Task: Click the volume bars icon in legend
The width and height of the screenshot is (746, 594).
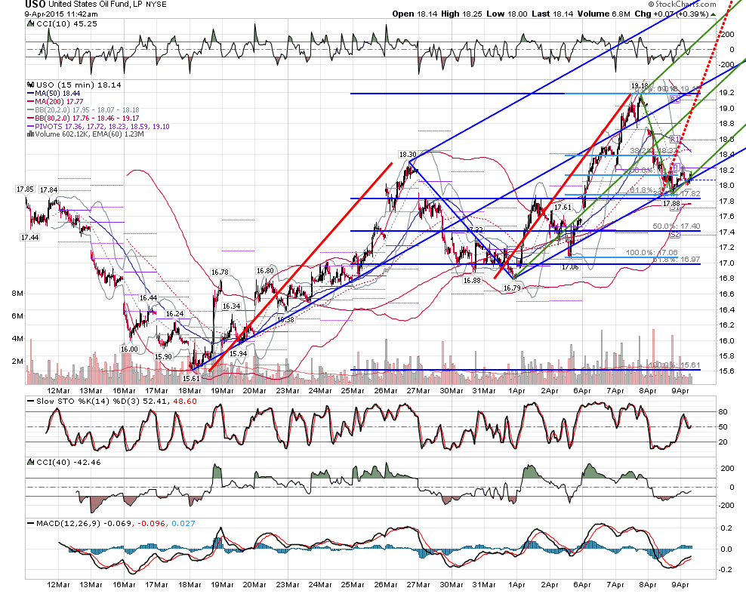Action: click(x=30, y=134)
